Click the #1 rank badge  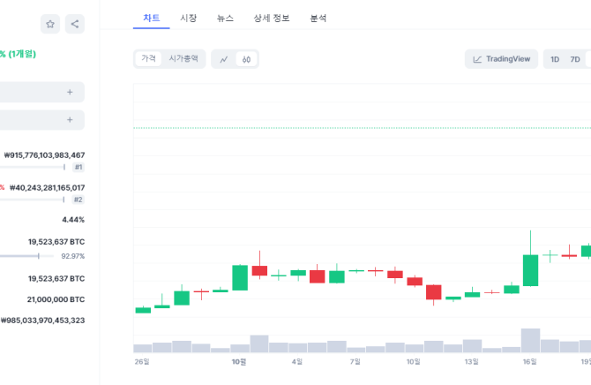point(79,167)
